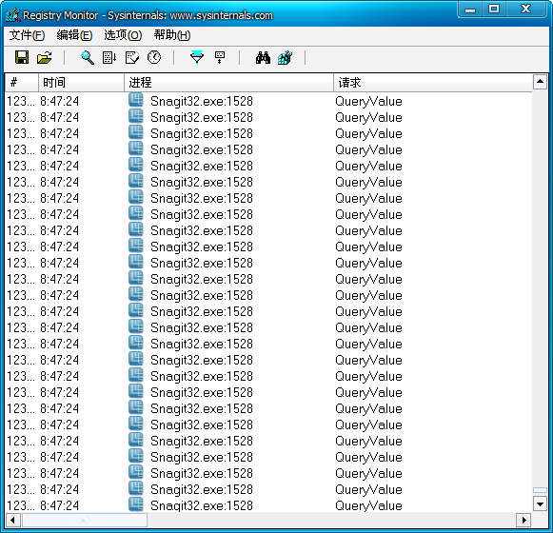Open the Filter funnel icon
Screen dimensions: 553x533
[197, 57]
